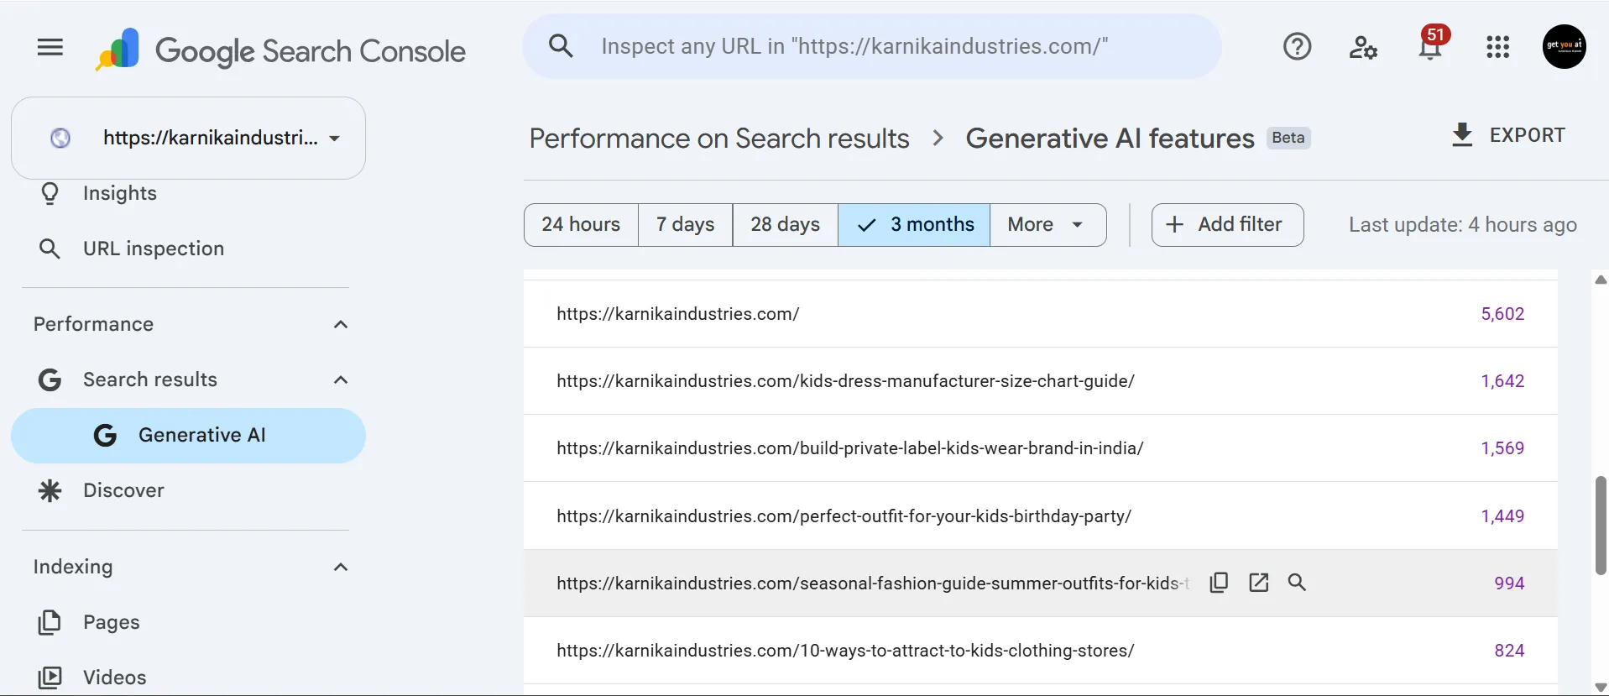Collapse the Search results group
Image resolution: width=1609 pixels, height=696 pixels.
click(340, 380)
